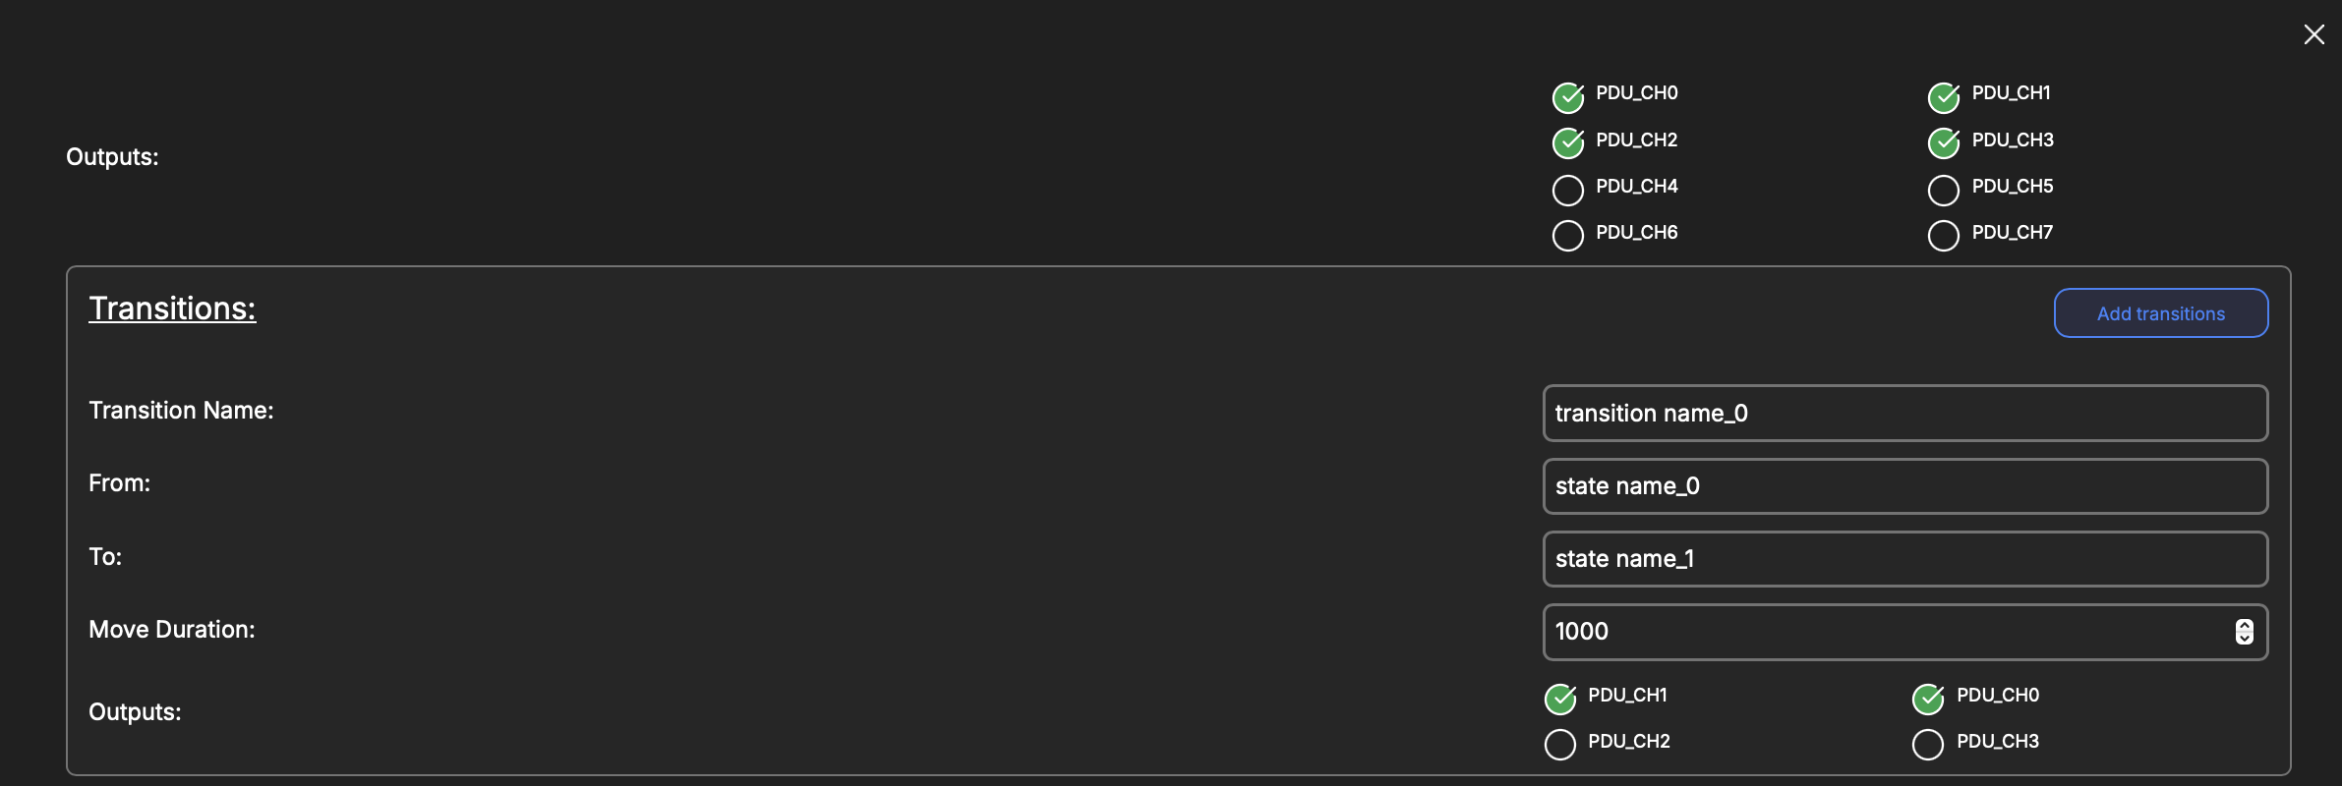The image size is (2342, 786).
Task: Enable PDU_CH7 output
Action: coord(1944,236)
